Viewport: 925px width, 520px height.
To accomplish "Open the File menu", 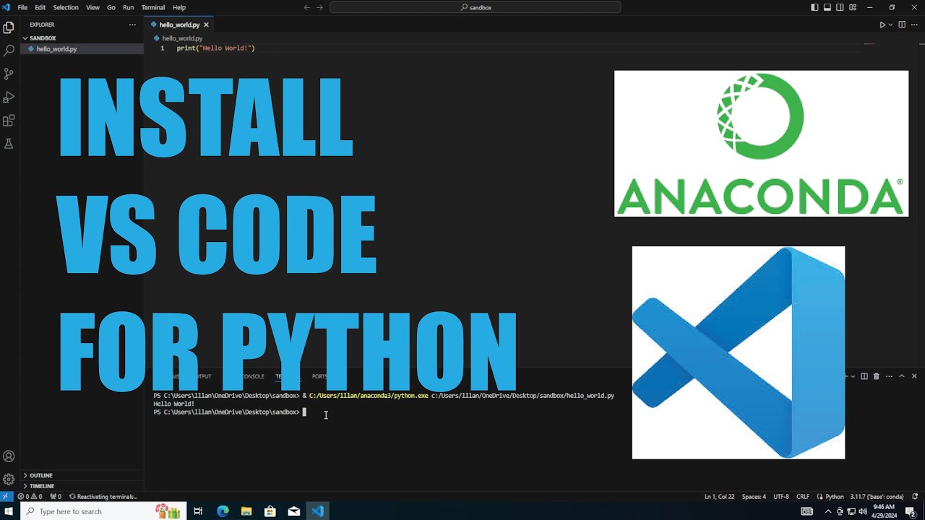I will coord(22,7).
